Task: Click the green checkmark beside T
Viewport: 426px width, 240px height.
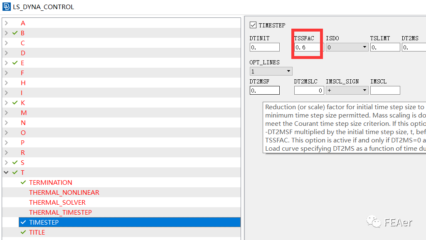Action: (15, 172)
